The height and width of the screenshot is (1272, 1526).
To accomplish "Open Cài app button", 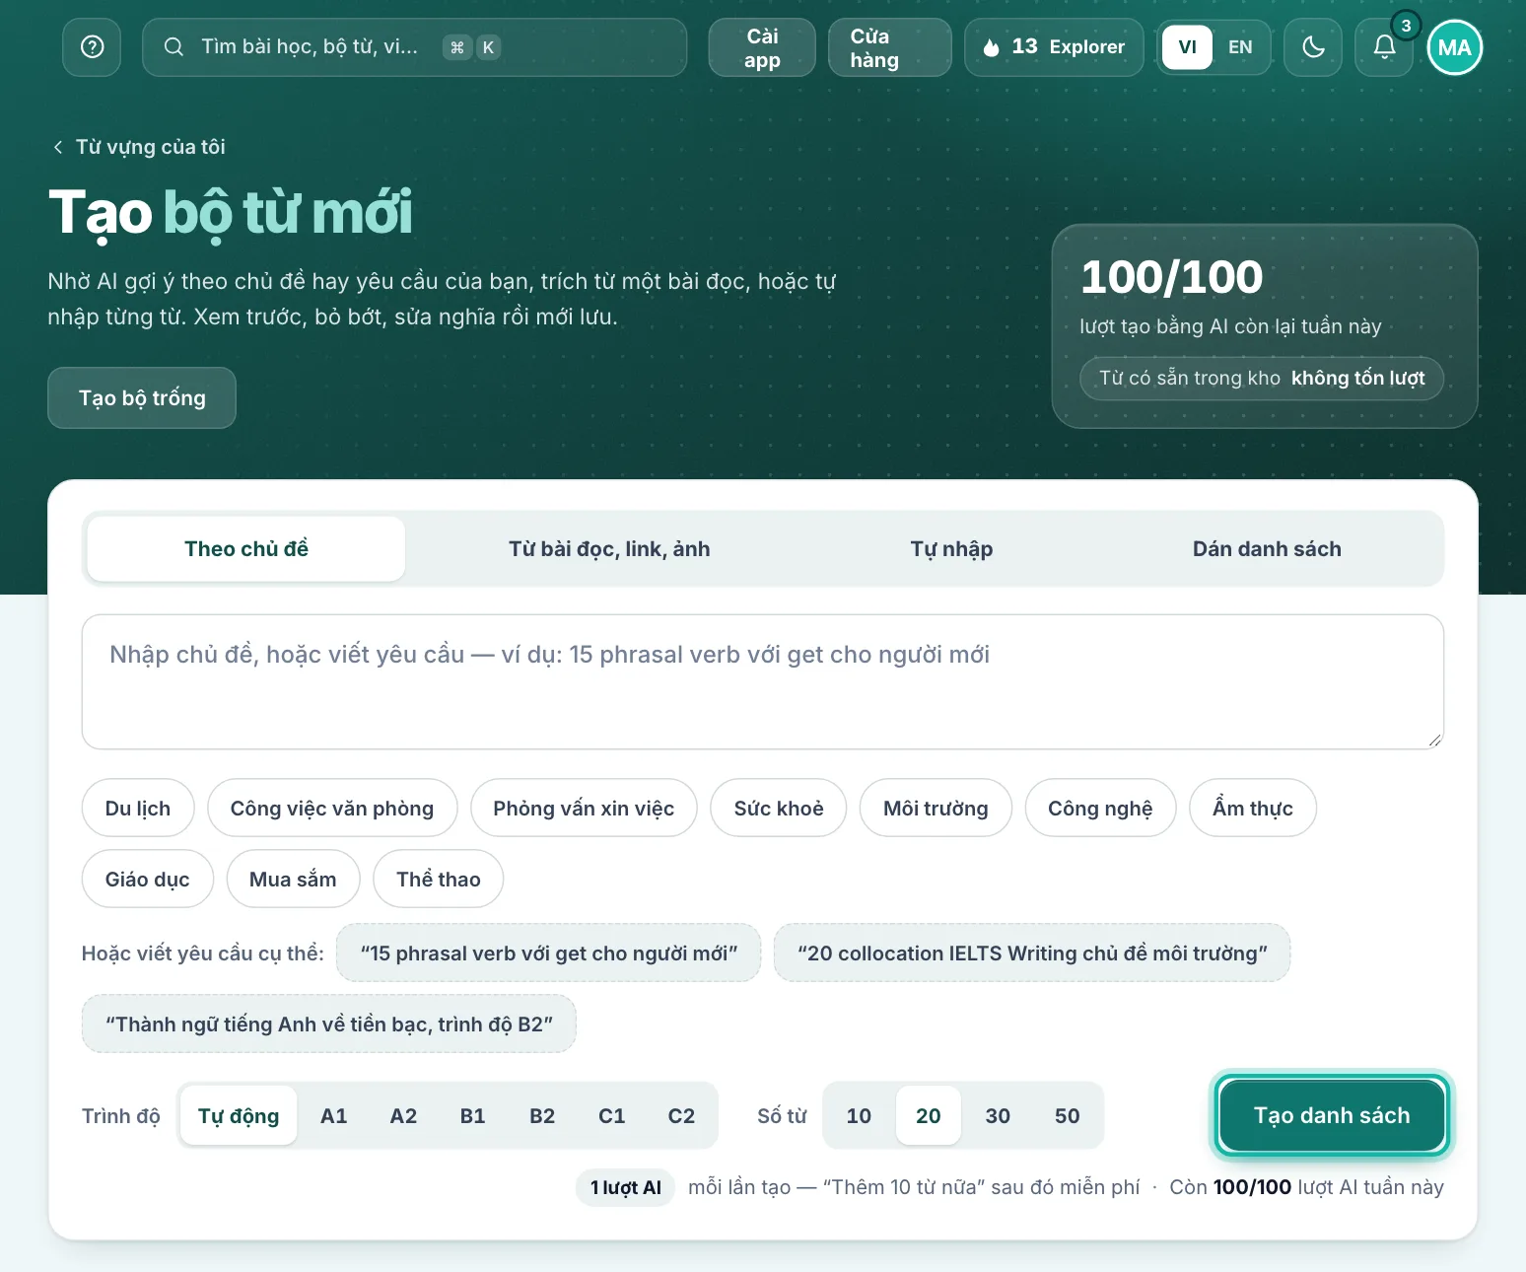I will point(762,47).
